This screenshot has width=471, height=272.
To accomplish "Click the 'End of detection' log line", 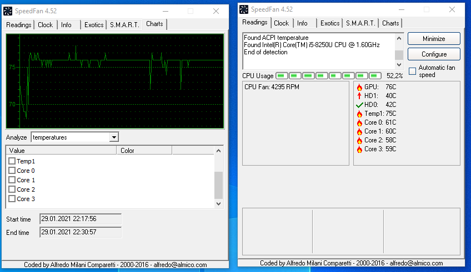I will 265,52.
